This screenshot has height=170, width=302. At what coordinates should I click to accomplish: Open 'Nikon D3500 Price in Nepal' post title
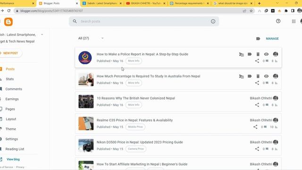[x=140, y=142]
